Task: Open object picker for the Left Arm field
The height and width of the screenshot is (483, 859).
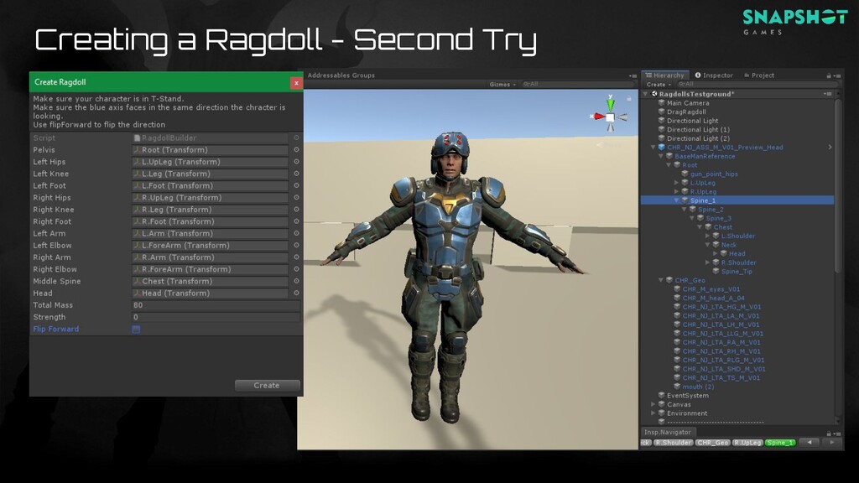Action: [296, 233]
